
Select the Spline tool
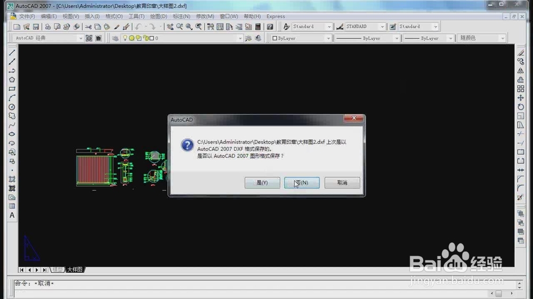tap(12, 125)
